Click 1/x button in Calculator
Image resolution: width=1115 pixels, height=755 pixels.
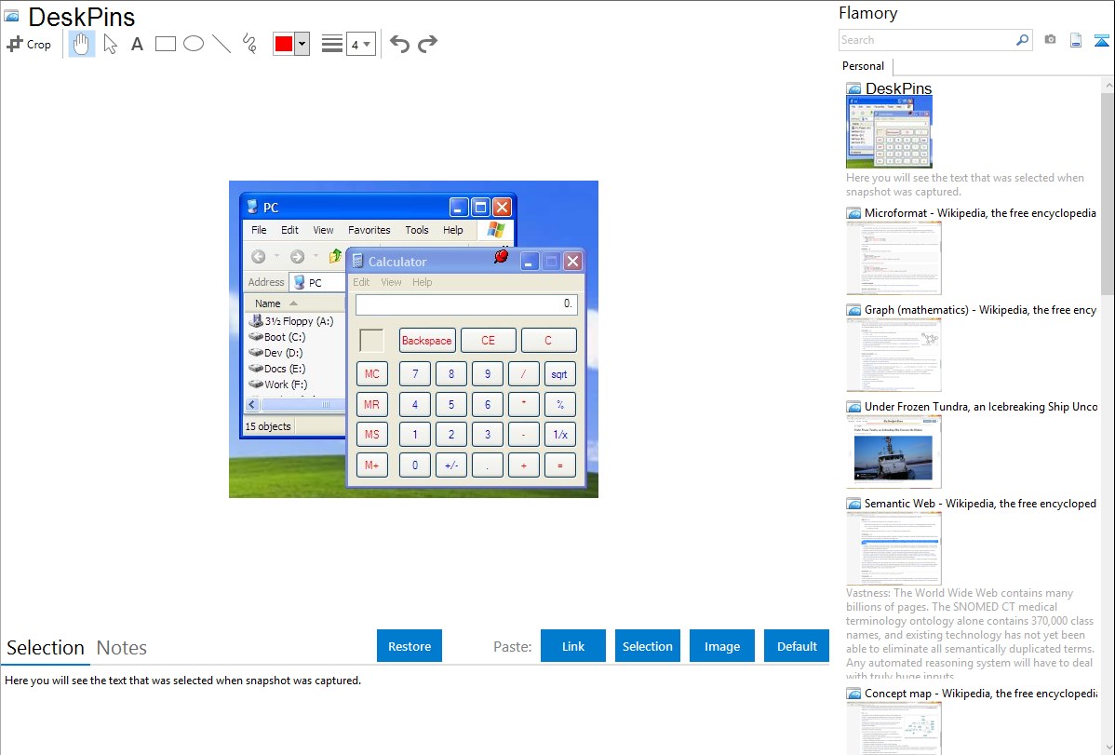pyautogui.click(x=559, y=435)
